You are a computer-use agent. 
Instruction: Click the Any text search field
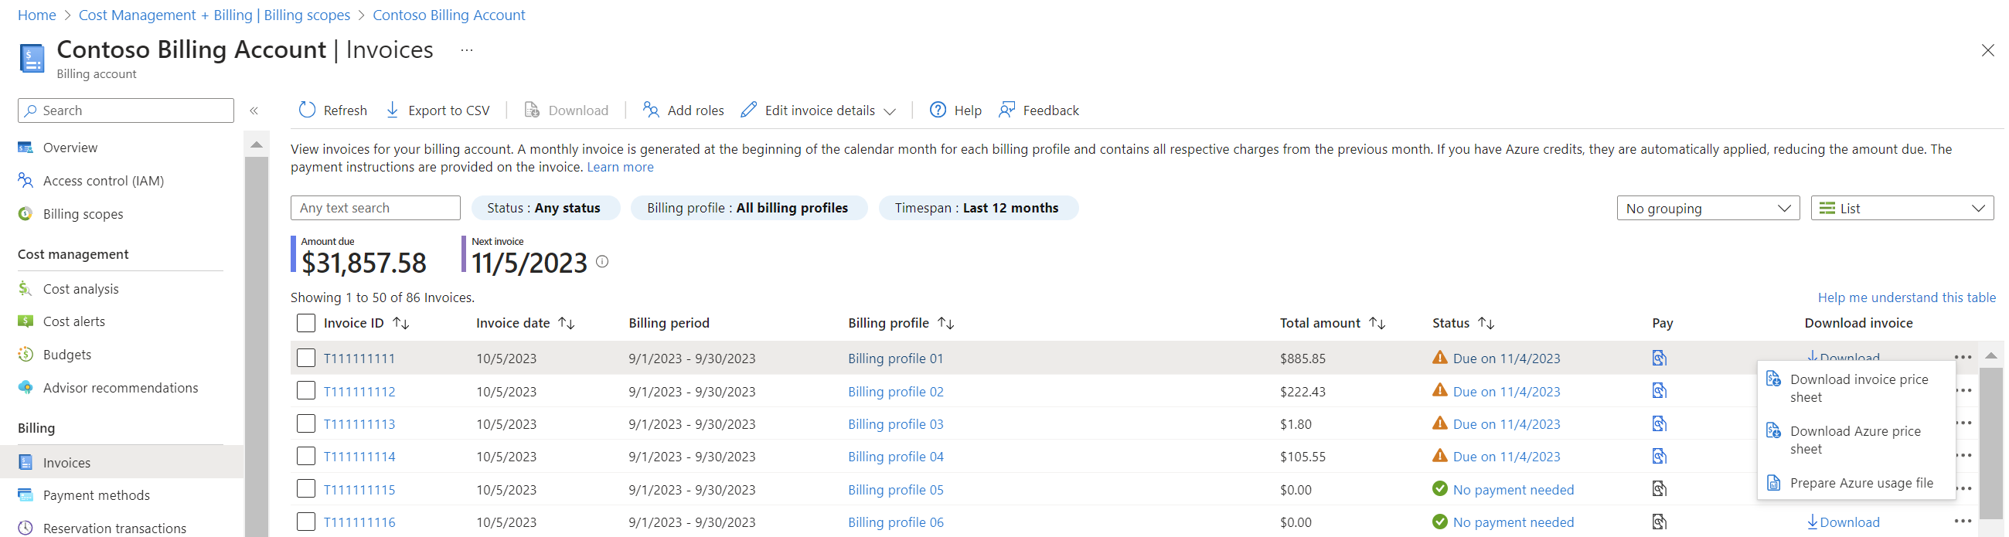pyautogui.click(x=375, y=208)
